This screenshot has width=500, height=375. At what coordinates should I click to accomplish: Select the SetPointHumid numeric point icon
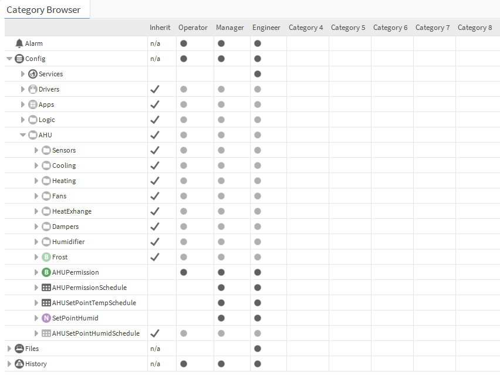pos(46,317)
